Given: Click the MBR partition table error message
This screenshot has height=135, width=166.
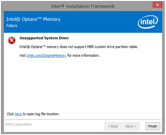Looking at the screenshot, I should coord(79,47).
